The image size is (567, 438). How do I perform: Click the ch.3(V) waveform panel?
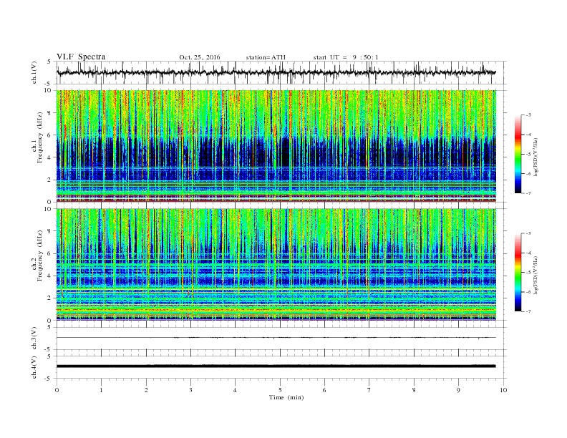281,339
